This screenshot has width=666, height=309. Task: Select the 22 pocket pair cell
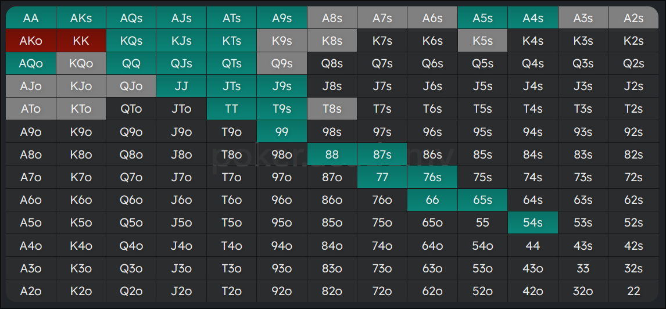(x=633, y=291)
